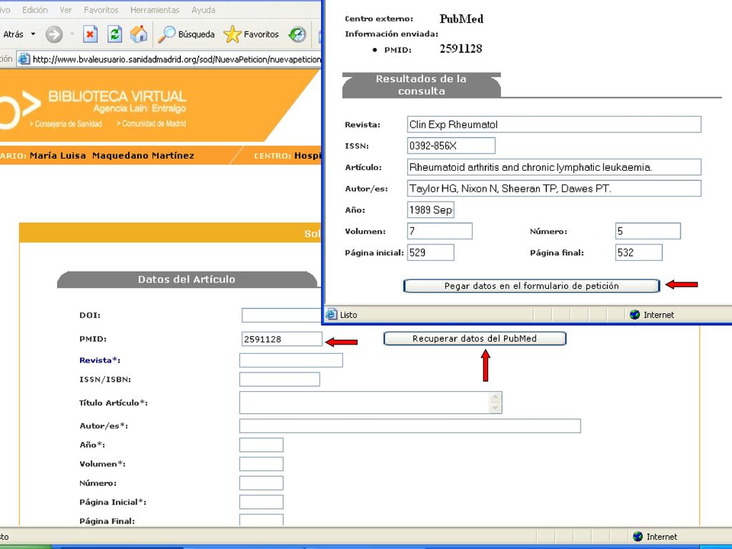Open the Atrás history dropdown arrow
This screenshot has height=549, width=732.
click(33, 34)
